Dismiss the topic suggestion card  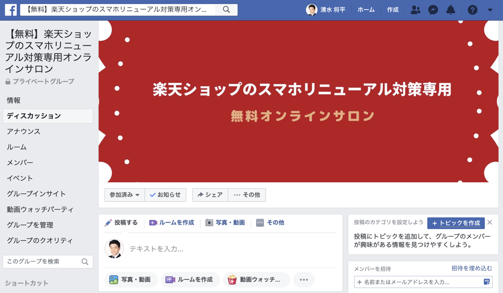[489, 222]
